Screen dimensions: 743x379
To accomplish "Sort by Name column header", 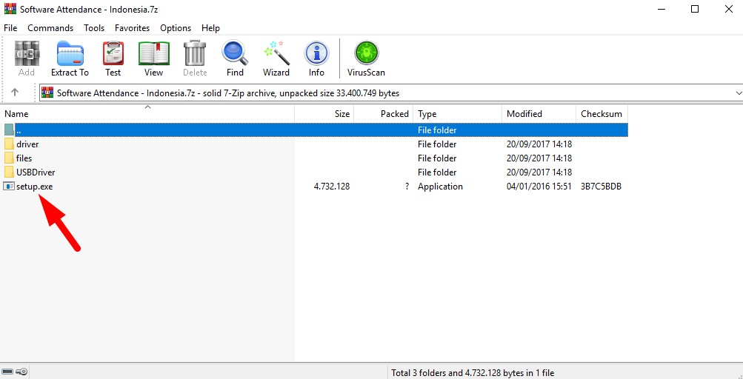I will coord(147,114).
